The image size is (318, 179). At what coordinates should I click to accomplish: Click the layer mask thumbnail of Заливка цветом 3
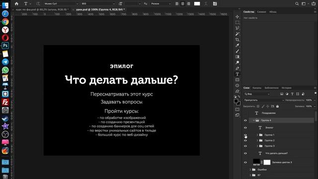267,162
